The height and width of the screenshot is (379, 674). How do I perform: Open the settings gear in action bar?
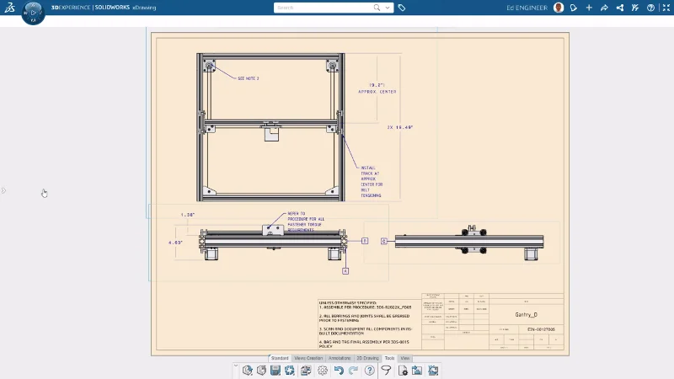coord(322,371)
